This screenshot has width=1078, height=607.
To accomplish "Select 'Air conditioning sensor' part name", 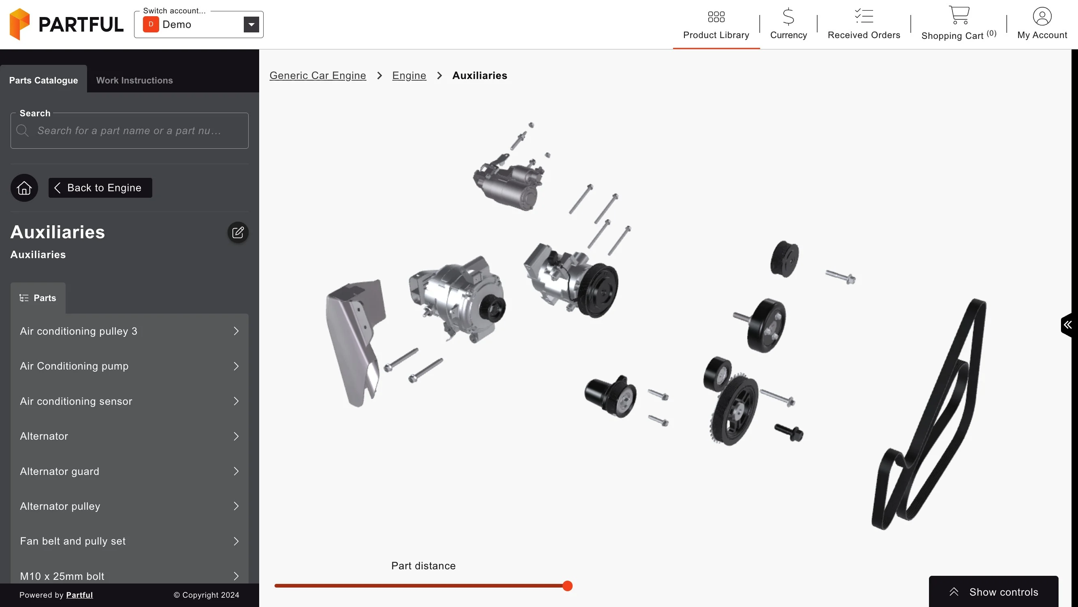I will tap(76, 401).
